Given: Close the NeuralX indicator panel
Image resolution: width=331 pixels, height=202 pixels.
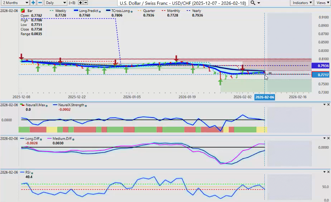Looking at the screenshot, I should (x=328, y=105).
